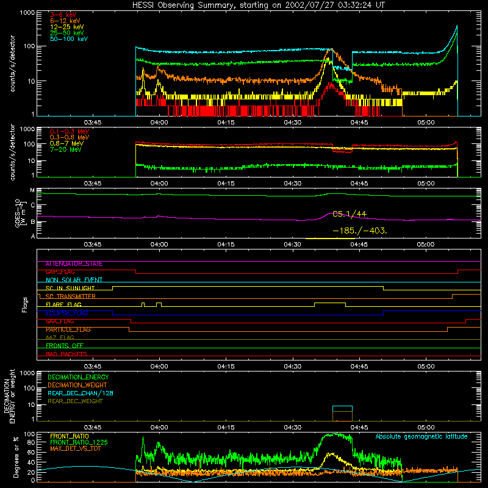488x488 pixels.
Task: Click the 04:45 tick under GOES plot
Action: coord(359,245)
